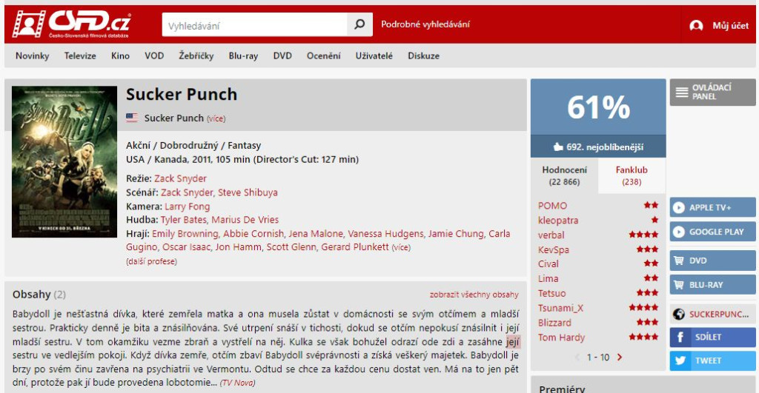Open user Tom Hardy's profile

(x=562, y=337)
